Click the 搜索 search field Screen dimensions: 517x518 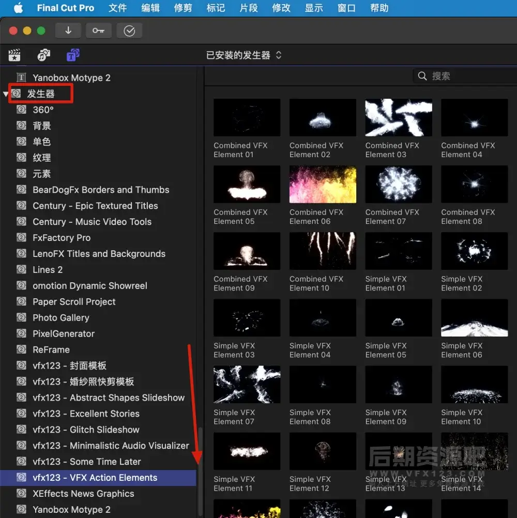pos(465,76)
